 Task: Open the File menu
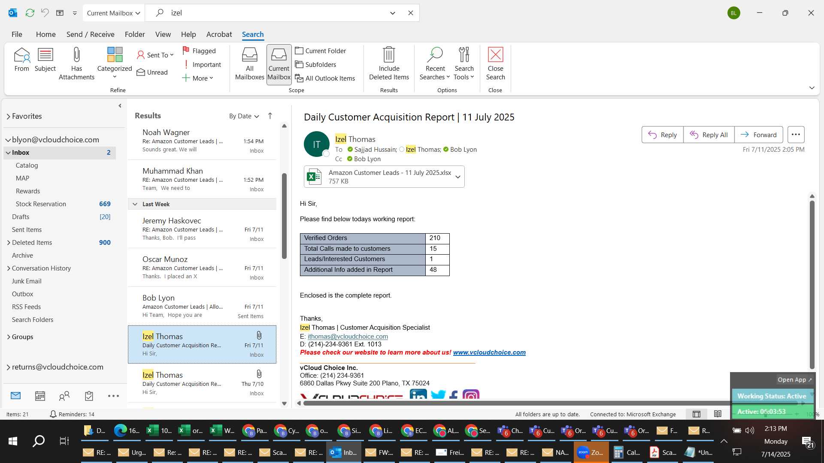click(17, 34)
